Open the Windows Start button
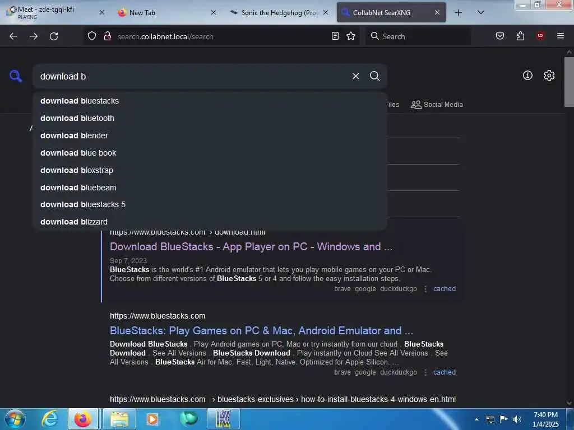The width and height of the screenshot is (574, 430). [15, 419]
